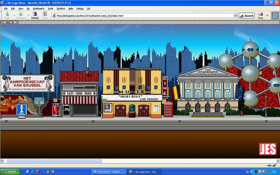Open the Print options dropdown arrow

[267, 15]
